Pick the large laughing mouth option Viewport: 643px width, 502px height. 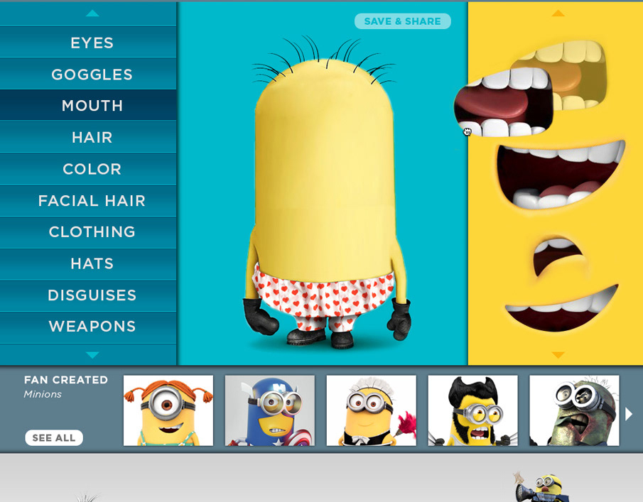[x=561, y=174]
